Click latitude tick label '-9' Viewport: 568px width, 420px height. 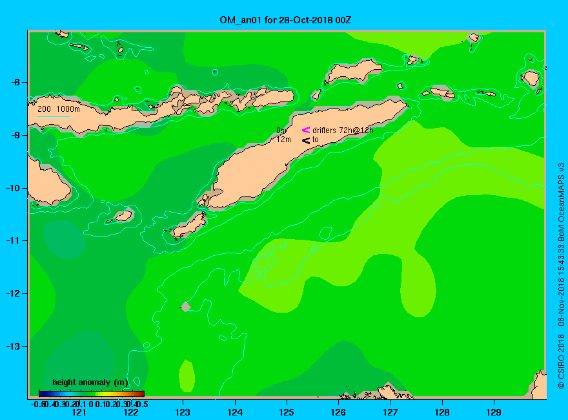(15, 135)
